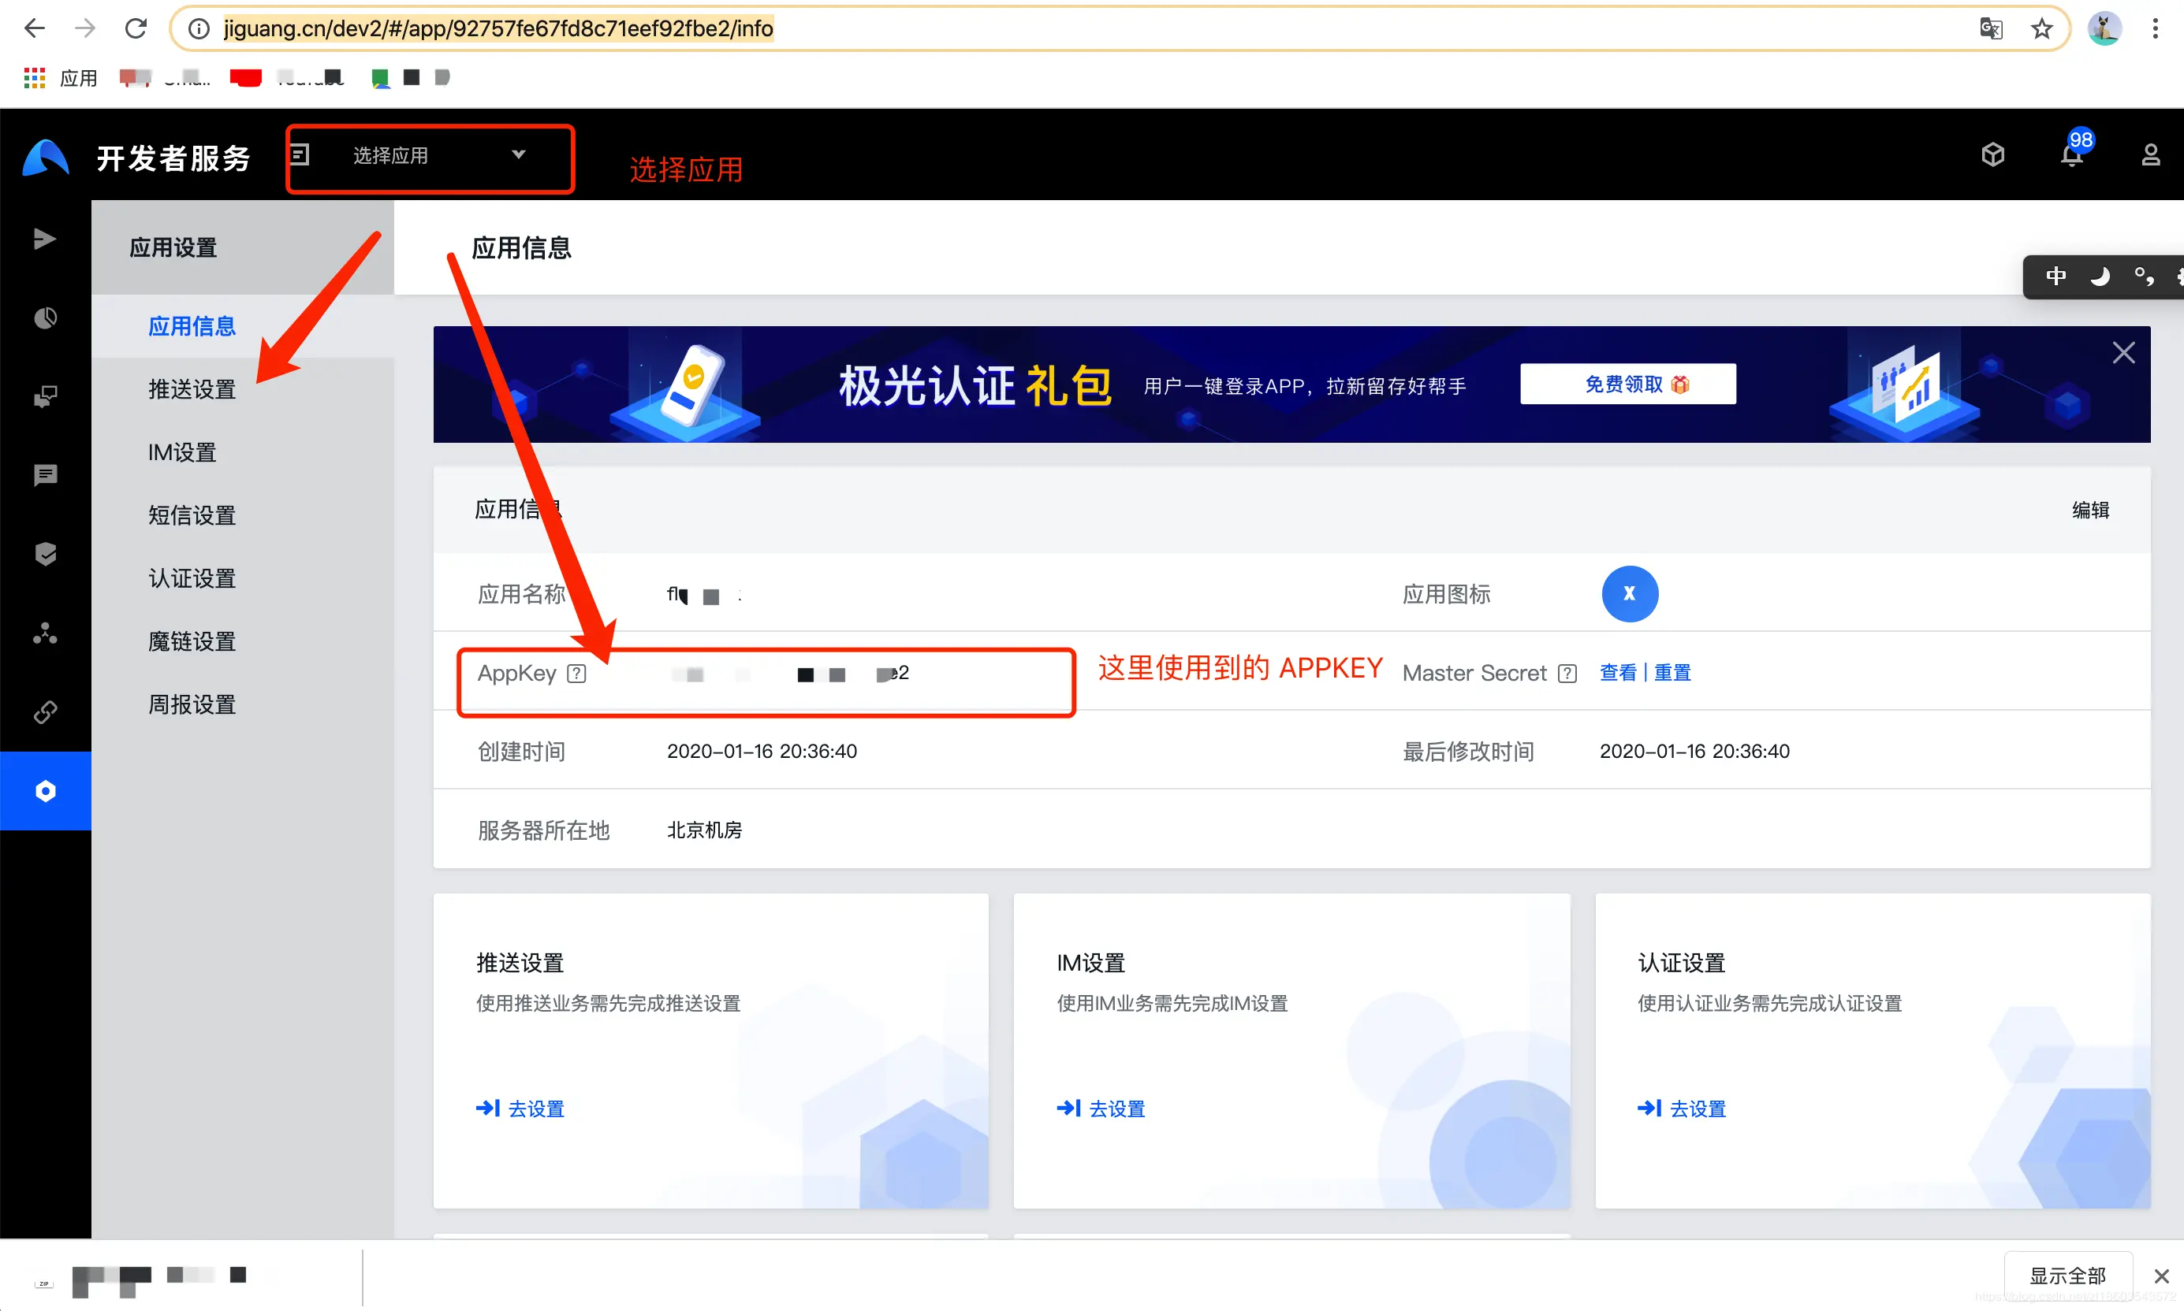The height and width of the screenshot is (1311, 2184).
Task: Click the share-node icon in sidebar
Action: [x=44, y=633]
